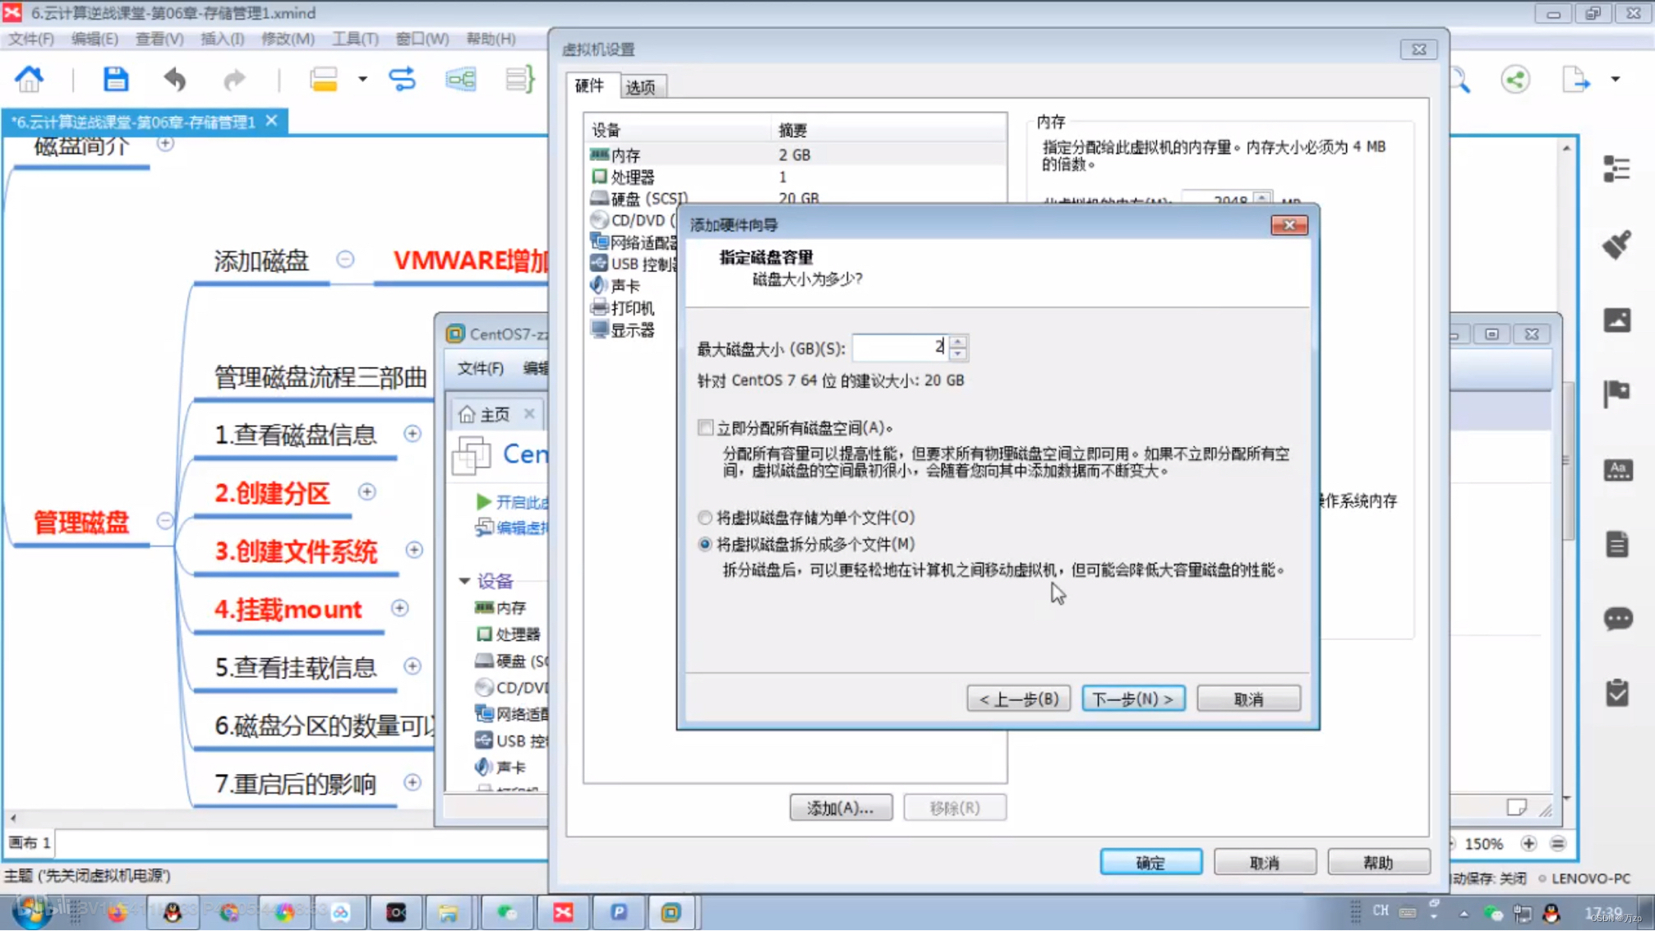Image resolution: width=1655 pixels, height=931 pixels.
Task: Open the 文件(F) menu in VMware window
Action: [480, 368]
